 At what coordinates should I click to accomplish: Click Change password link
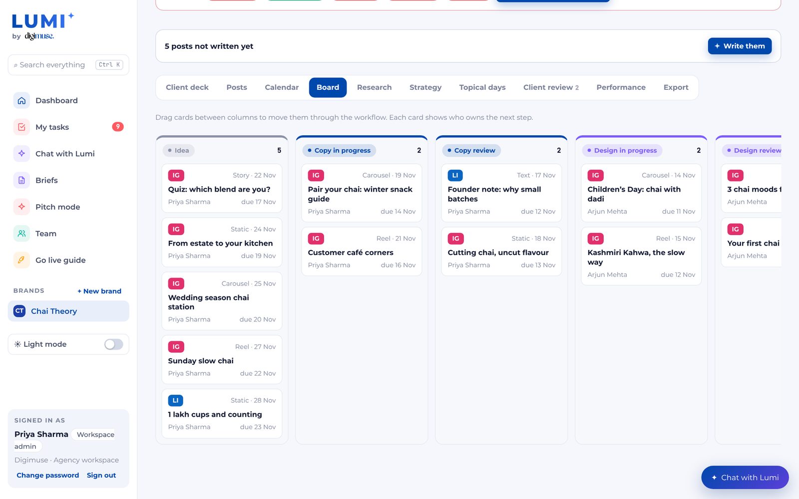pos(48,475)
